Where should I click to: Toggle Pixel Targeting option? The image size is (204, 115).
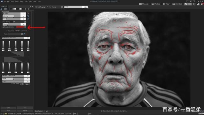[40, 7]
